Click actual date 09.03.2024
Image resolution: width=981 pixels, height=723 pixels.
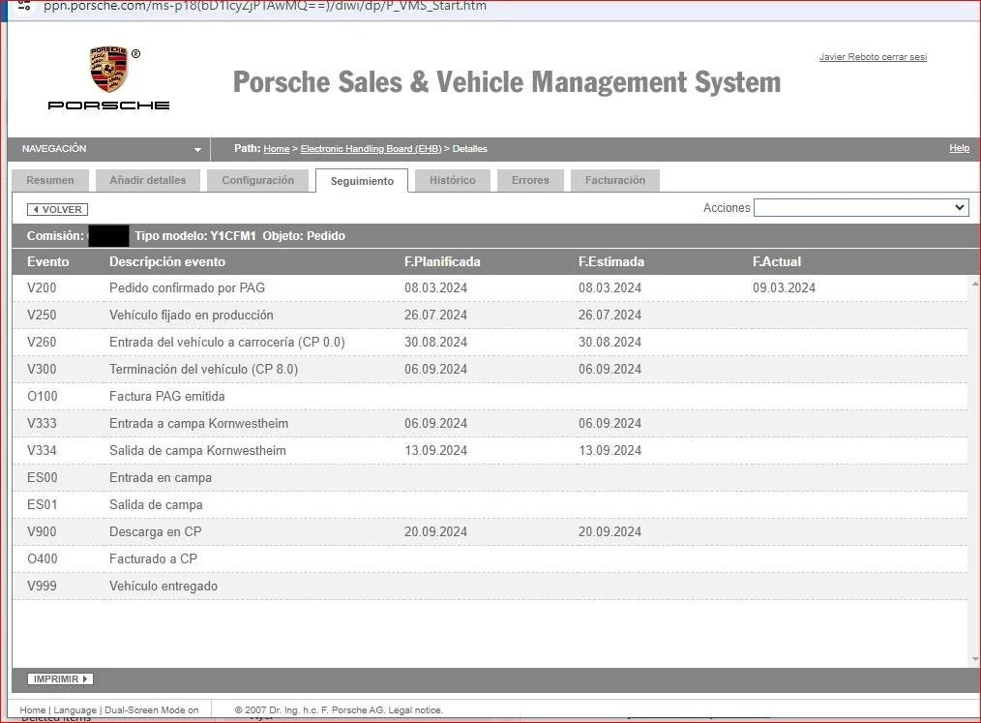(x=784, y=288)
